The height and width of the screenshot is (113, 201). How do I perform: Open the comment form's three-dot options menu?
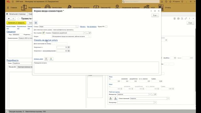(x=151, y=11)
